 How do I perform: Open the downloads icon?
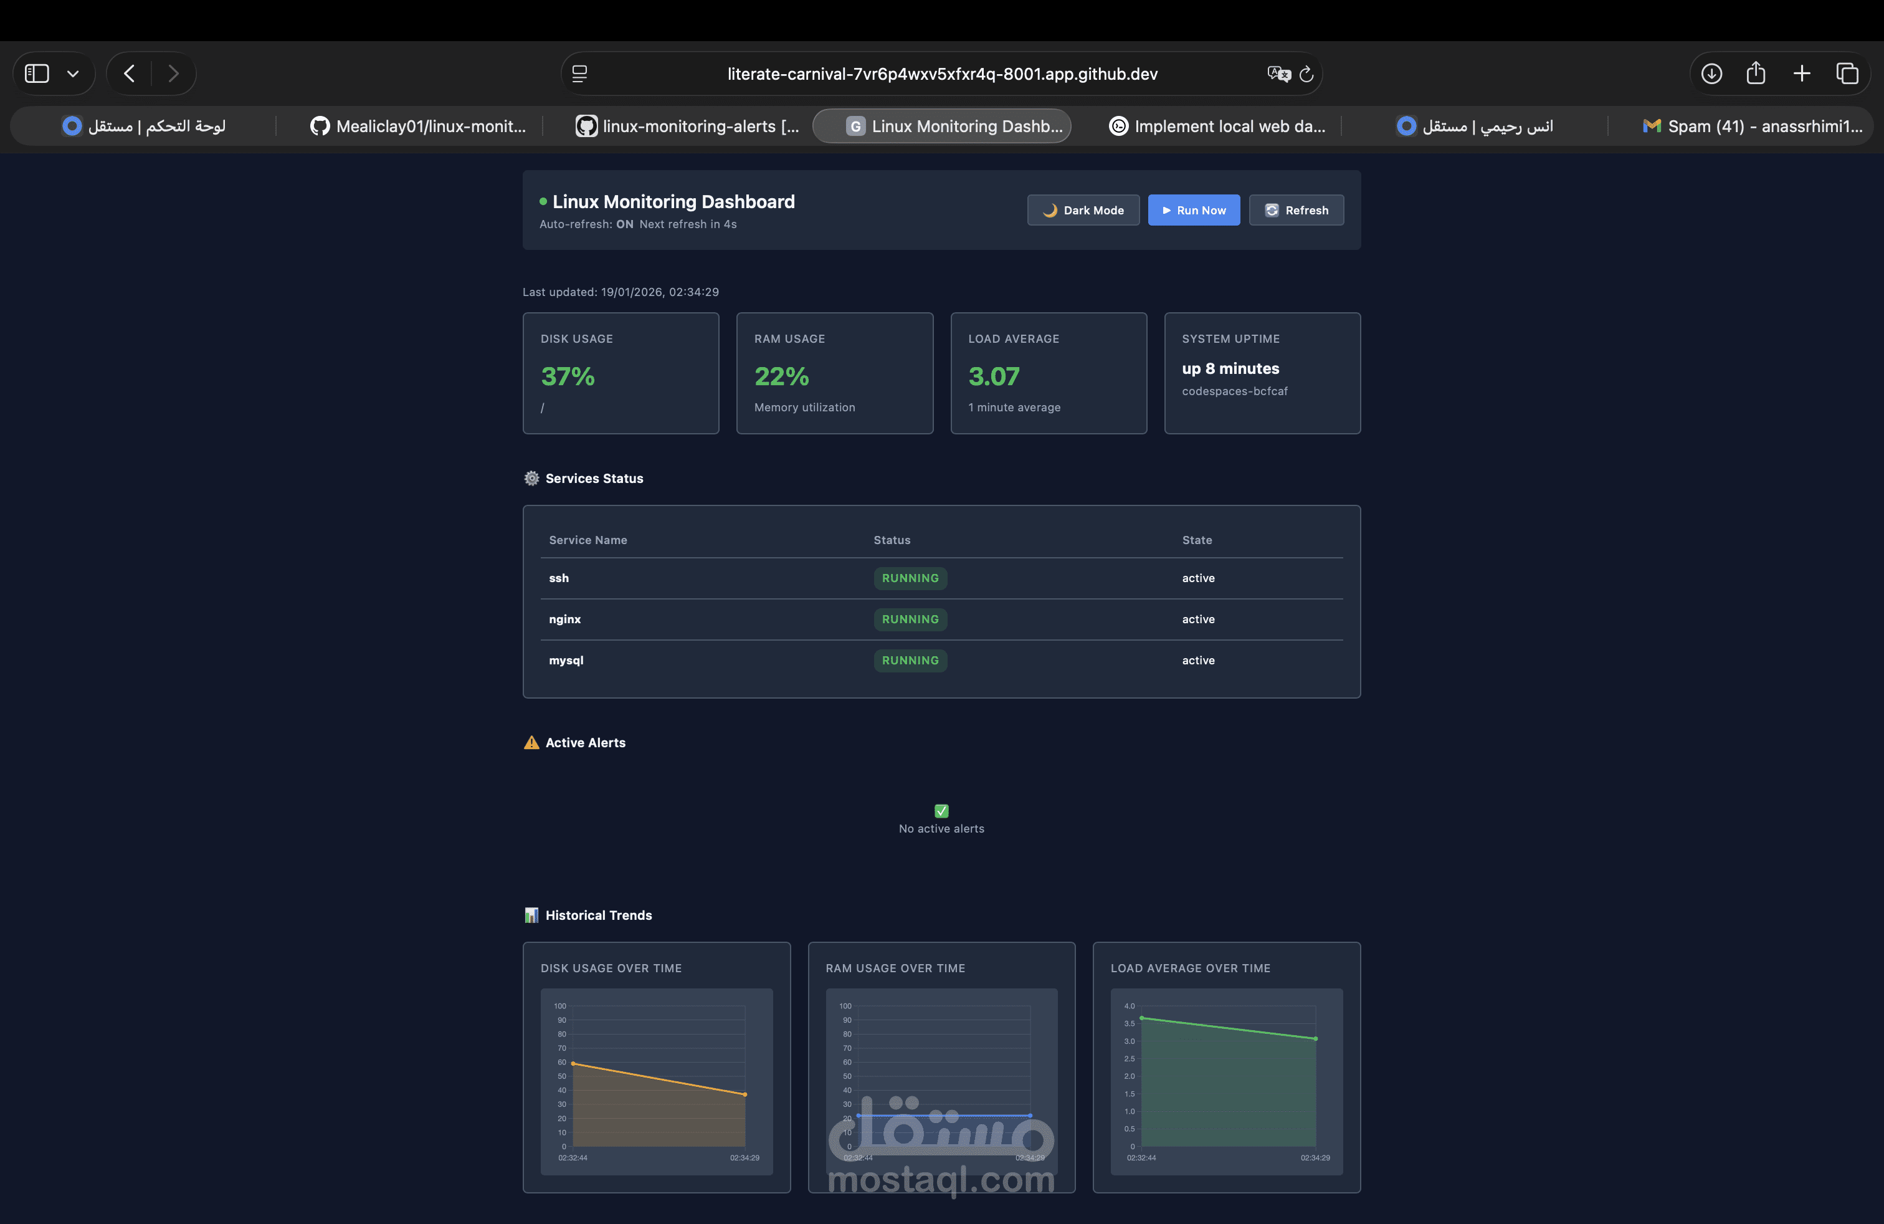[1711, 74]
